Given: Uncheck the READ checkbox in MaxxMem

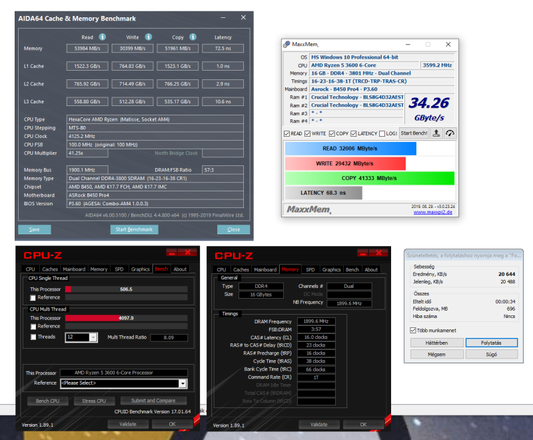Looking at the screenshot, I should point(287,133).
